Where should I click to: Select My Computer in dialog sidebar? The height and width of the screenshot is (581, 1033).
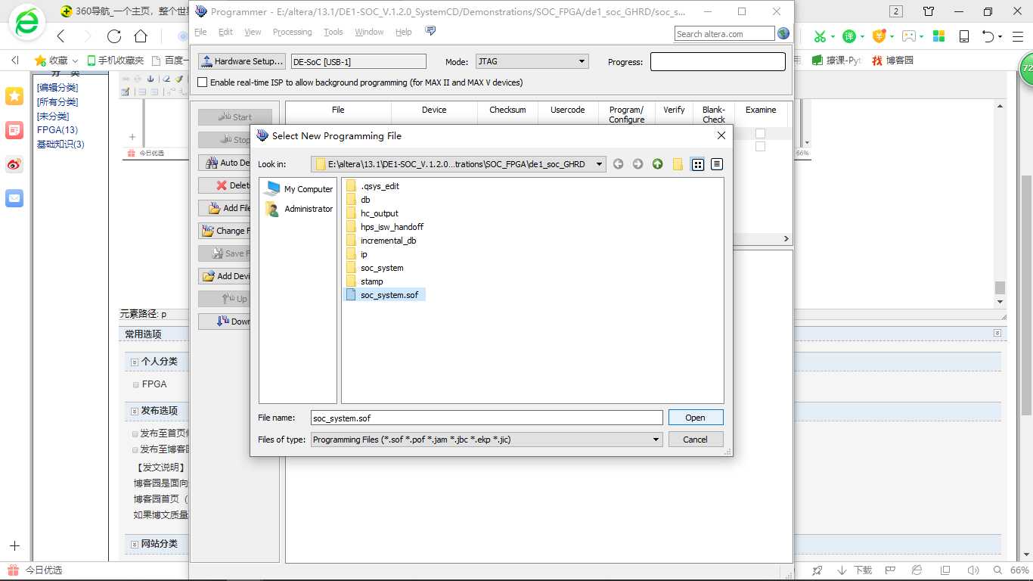pos(299,189)
